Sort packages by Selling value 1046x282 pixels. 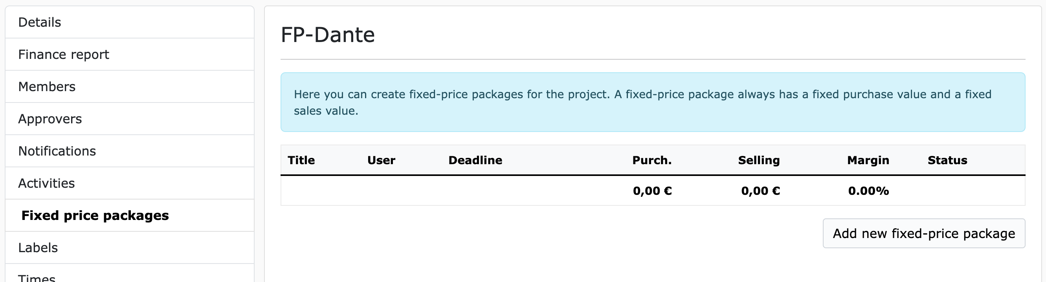pyautogui.click(x=758, y=160)
